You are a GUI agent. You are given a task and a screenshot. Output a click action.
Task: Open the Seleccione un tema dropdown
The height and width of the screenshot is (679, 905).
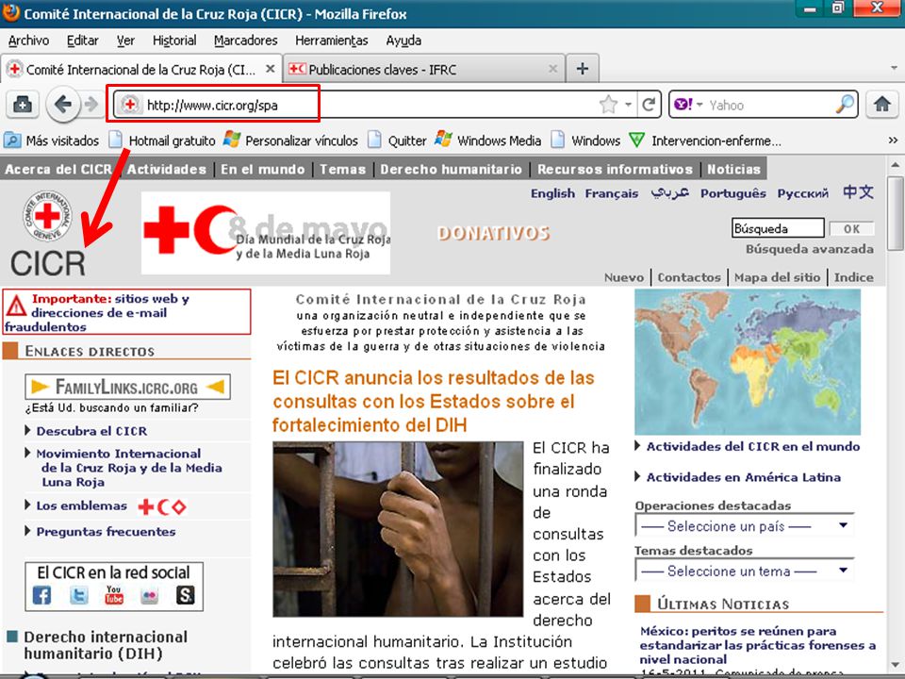(x=745, y=571)
